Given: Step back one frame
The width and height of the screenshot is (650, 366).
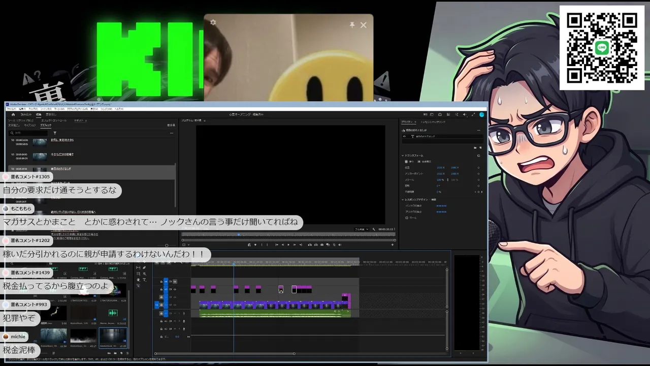Looking at the screenshot, I should pos(283,245).
